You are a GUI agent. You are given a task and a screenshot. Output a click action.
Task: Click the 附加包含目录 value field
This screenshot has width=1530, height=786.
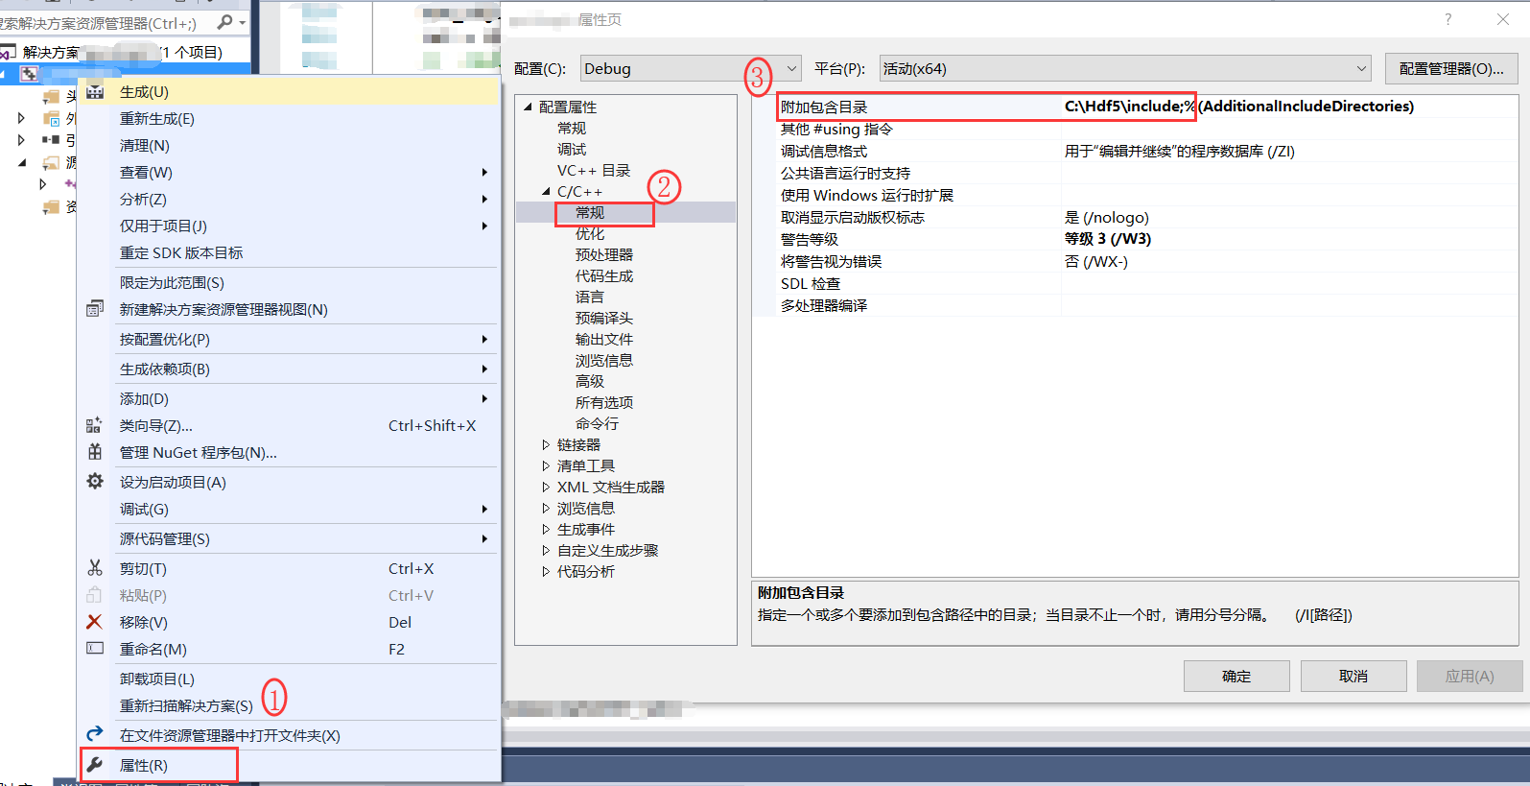(x=1288, y=107)
